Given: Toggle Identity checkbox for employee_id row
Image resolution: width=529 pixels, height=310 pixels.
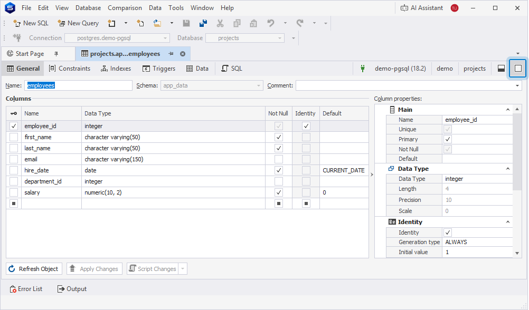Looking at the screenshot, I should pyautogui.click(x=306, y=126).
